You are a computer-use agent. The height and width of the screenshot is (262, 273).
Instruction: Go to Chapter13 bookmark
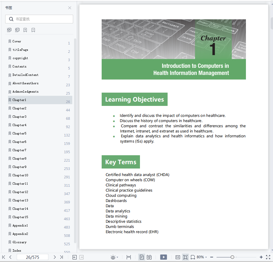tap(40, 201)
